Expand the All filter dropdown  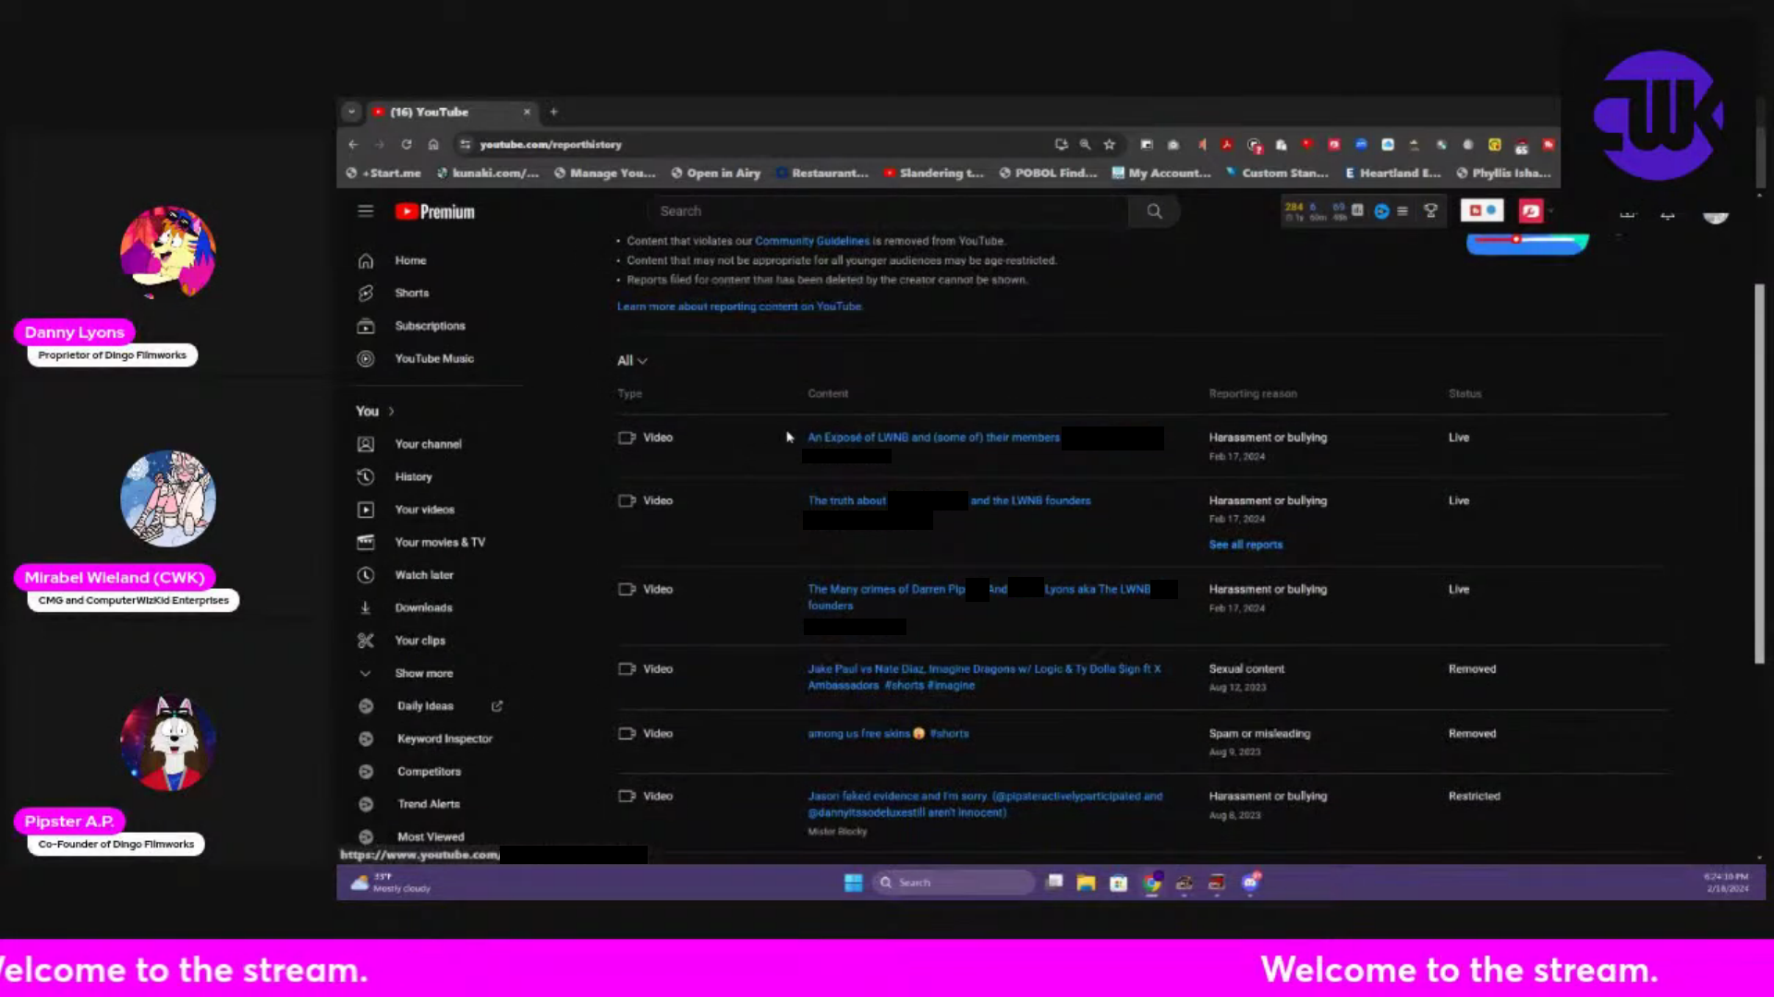[632, 361]
